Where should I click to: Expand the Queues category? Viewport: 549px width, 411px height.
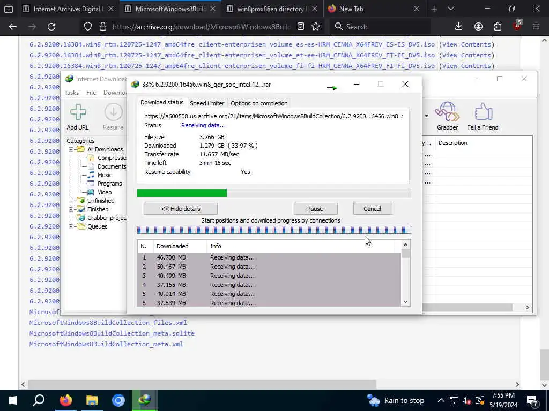[71, 226]
